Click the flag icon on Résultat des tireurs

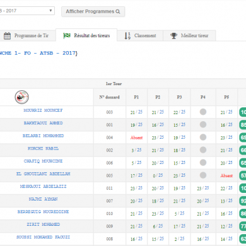point(67,36)
